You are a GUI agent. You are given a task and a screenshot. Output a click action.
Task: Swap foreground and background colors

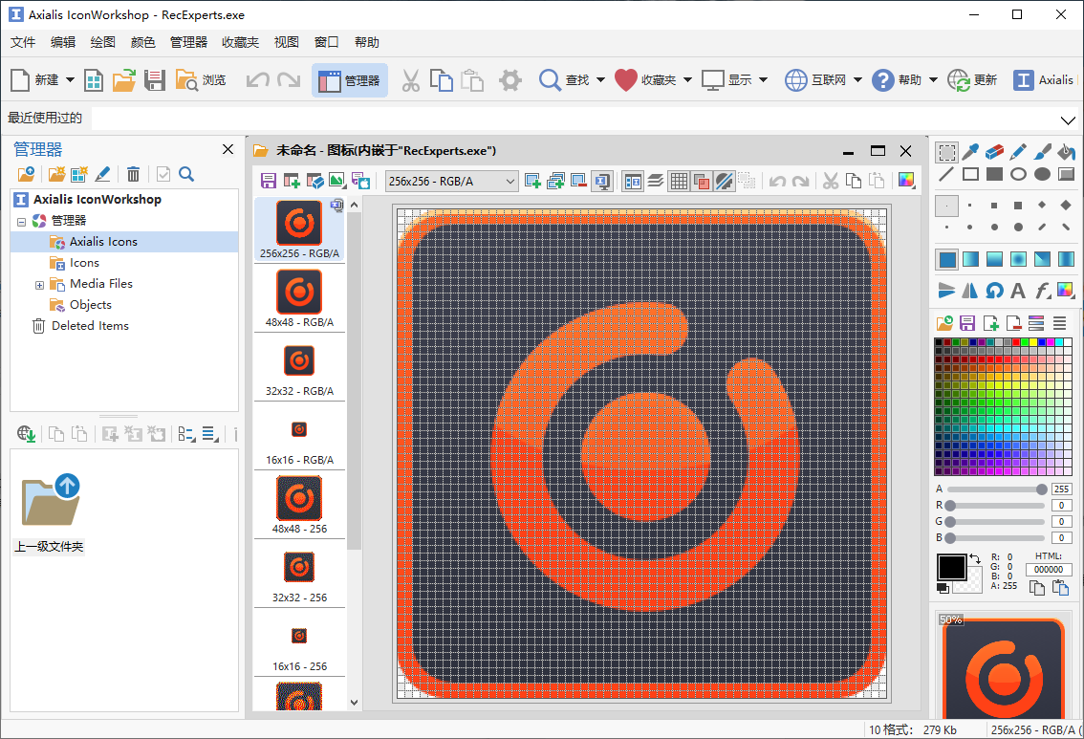tap(974, 558)
